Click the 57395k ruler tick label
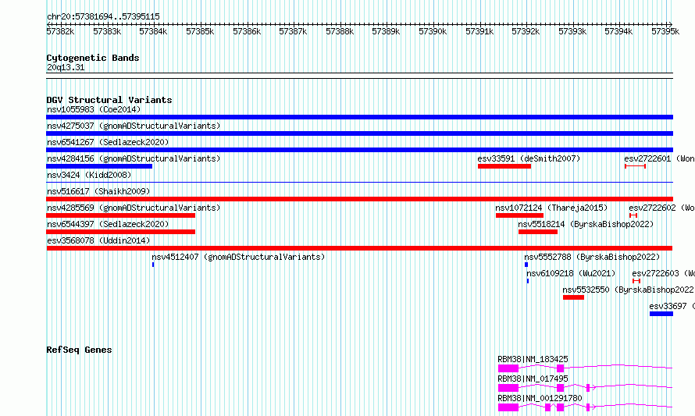The width and height of the screenshot is (695, 416). [665, 31]
